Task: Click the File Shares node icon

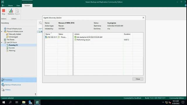Action: click(x=5, y=40)
